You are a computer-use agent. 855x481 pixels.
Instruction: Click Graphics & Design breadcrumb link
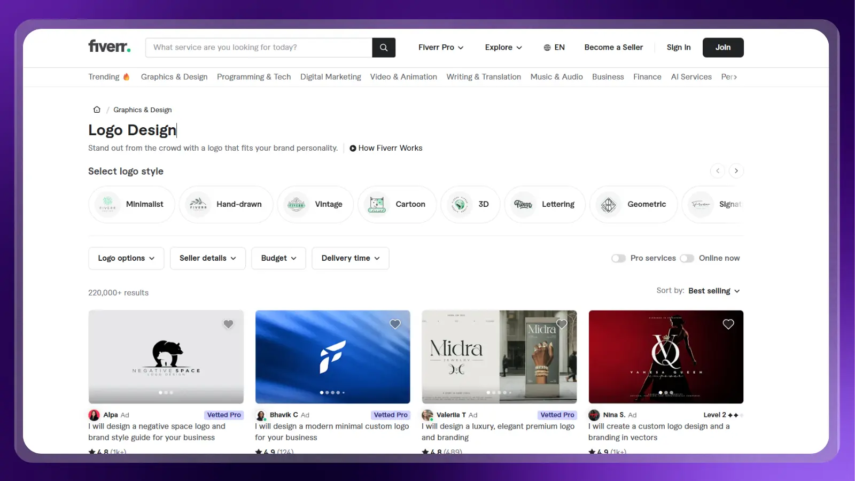143,110
